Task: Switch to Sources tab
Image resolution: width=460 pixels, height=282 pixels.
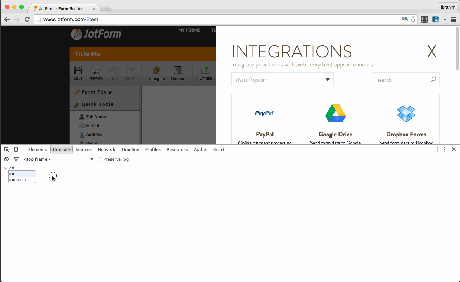Action: coord(84,149)
